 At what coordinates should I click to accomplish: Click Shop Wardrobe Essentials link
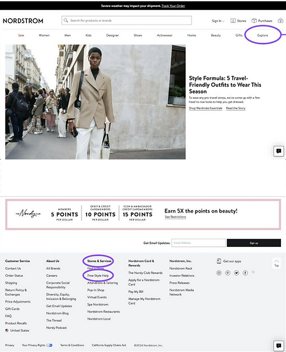pyautogui.click(x=206, y=108)
